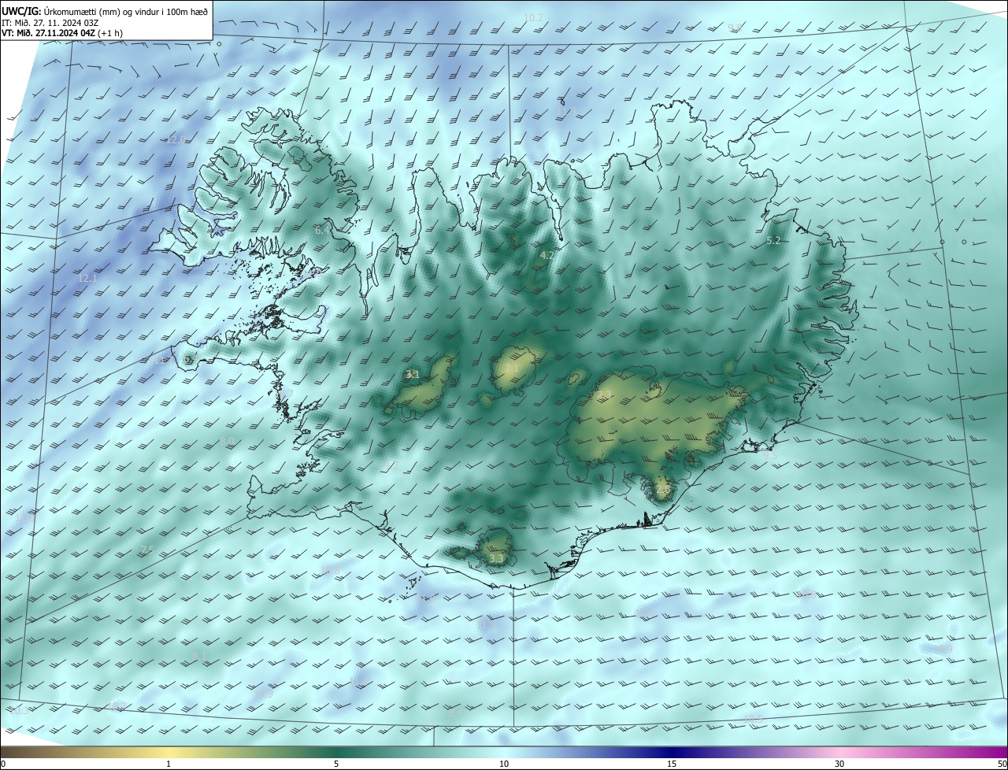Click the 'IT: Mið. 27. 11. 2024 03Z' line
The width and height of the screenshot is (1008, 770).
[x=50, y=23]
